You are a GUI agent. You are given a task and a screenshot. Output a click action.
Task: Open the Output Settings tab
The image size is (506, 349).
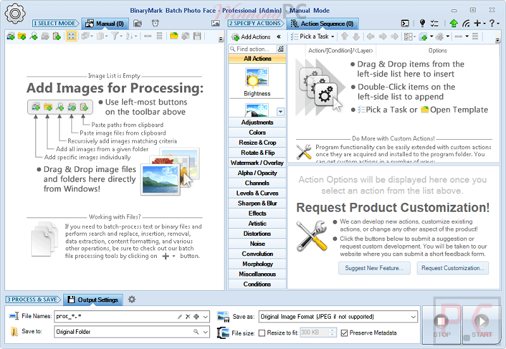93,300
